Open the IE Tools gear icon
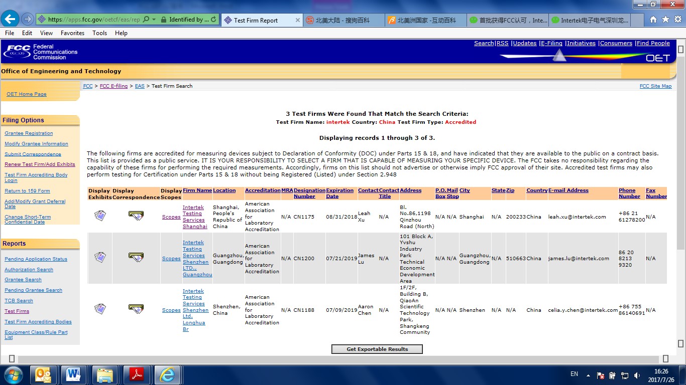The height and width of the screenshot is (385, 686). [x=677, y=20]
